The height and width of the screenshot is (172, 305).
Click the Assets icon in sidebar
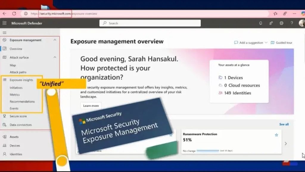pyautogui.click(x=4, y=137)
